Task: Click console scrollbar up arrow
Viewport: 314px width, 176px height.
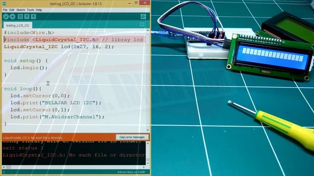Action: [148, 143]
